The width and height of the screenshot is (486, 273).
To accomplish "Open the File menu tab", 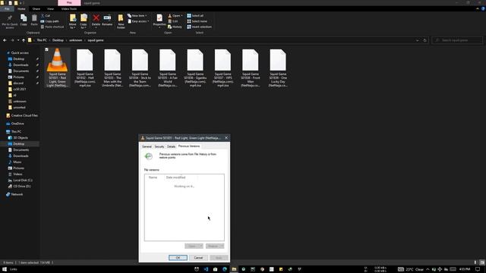I will click(7, 9).
